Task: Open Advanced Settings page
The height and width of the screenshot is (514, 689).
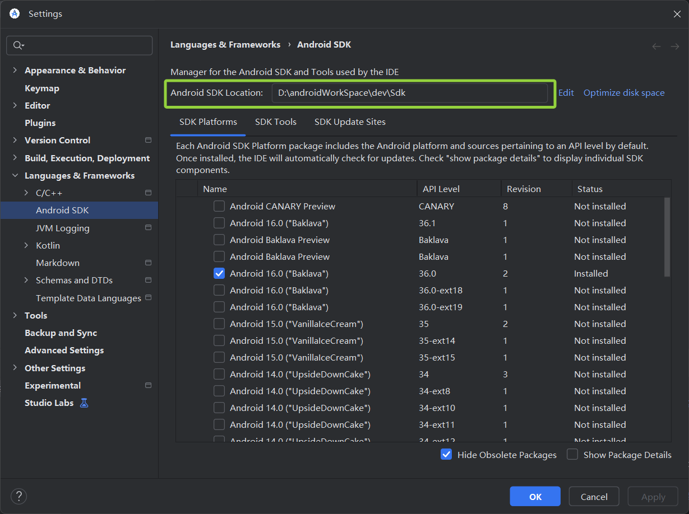Action: [x=64, y=350]
